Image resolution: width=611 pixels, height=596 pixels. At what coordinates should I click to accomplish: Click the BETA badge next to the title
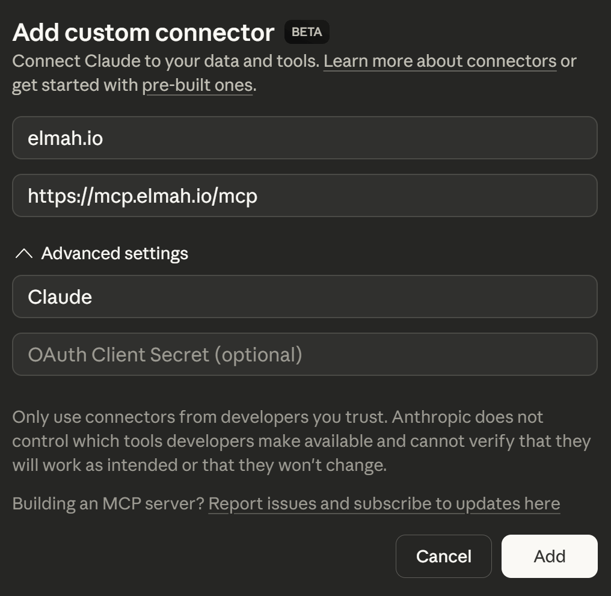(x=306, y=32)
